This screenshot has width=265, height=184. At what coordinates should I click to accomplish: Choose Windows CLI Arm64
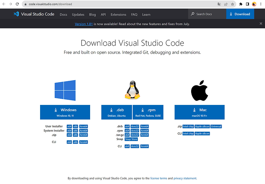[x=83, y=142]
